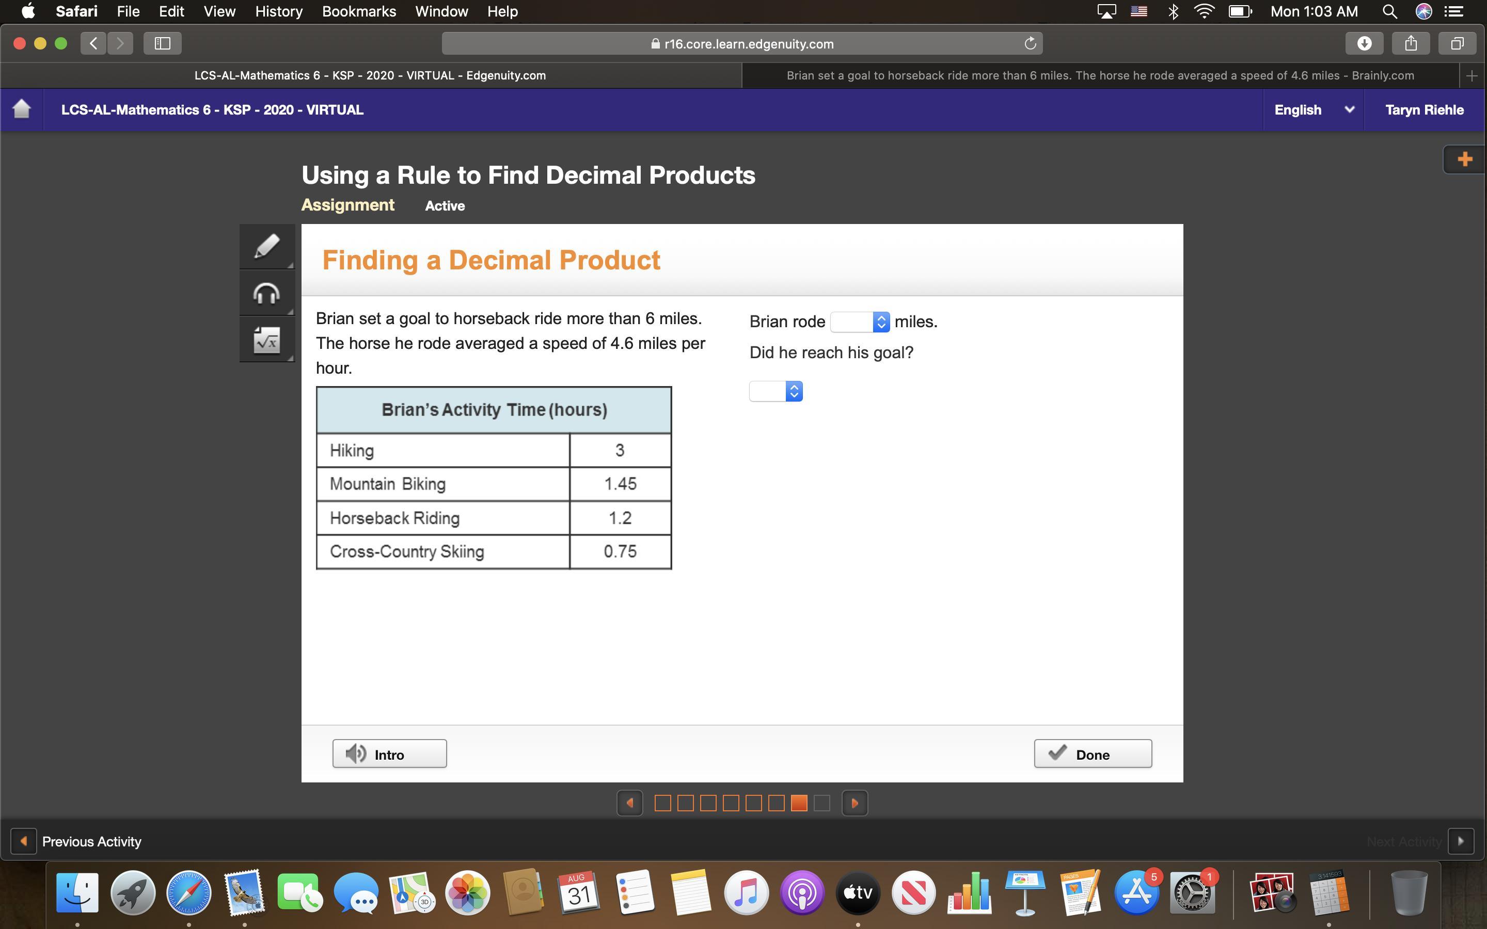Select the pencil highlighter tool
The image size is (1487, 929).
click(266, 246)
